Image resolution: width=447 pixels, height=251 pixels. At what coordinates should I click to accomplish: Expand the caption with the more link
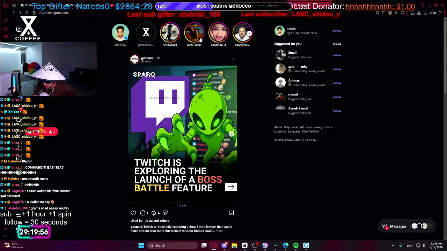pos(219,231)
